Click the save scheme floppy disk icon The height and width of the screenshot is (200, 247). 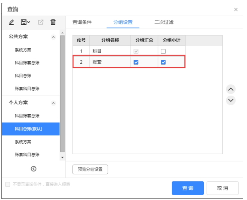pos(24,22)
